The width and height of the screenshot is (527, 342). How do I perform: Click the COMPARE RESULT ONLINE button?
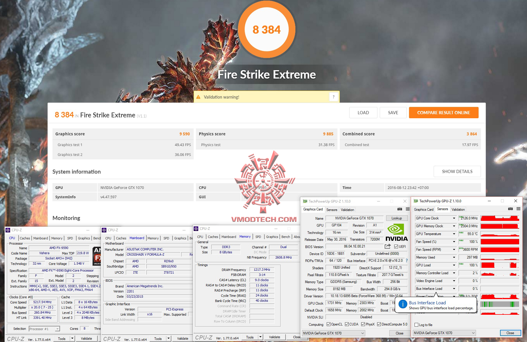pos(444,112)
